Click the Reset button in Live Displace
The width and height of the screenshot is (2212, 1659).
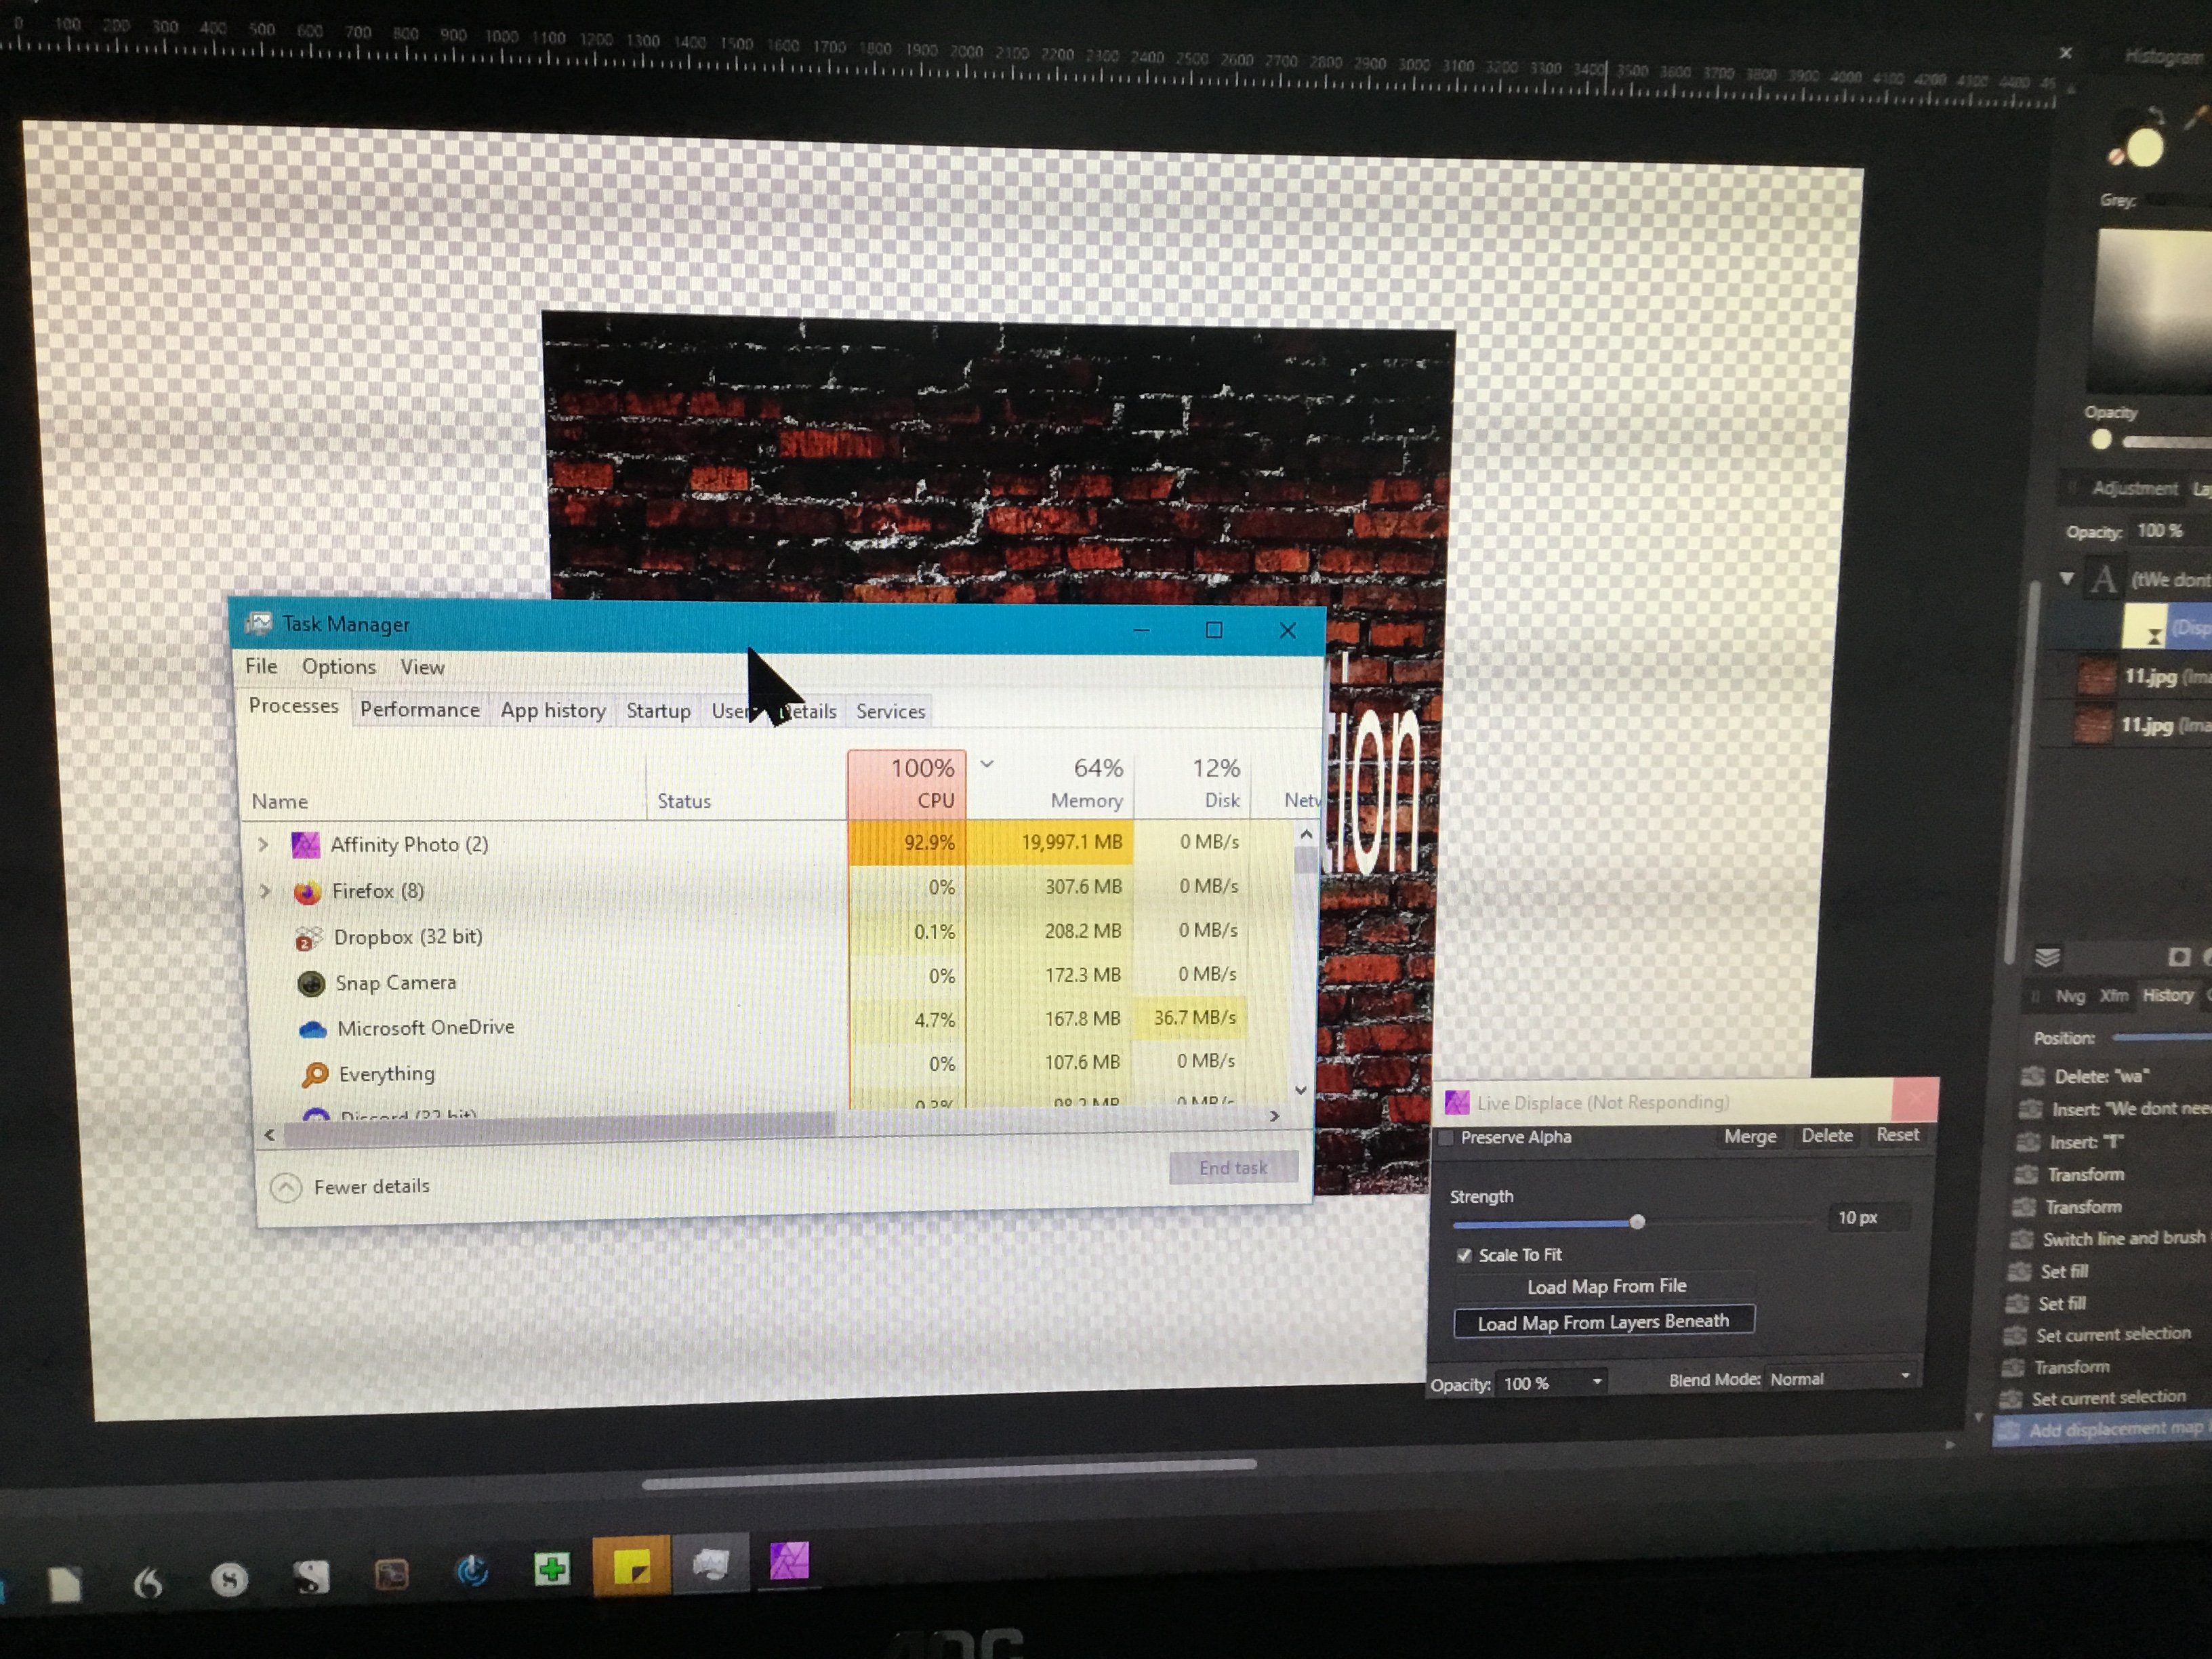click(x=1897, y=1135)
